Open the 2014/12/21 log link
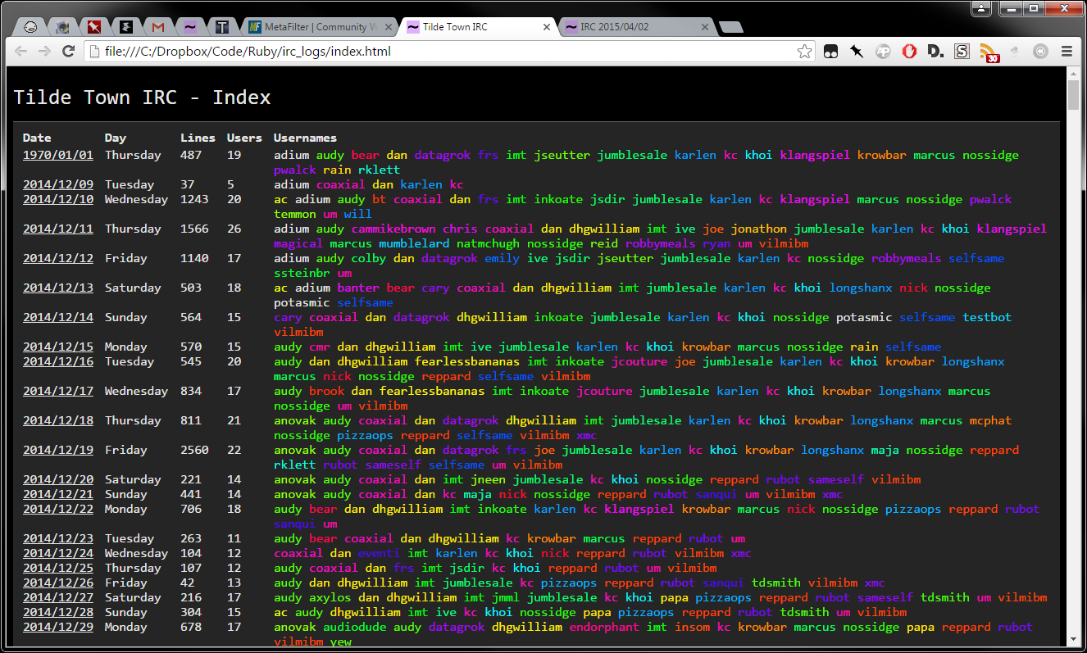This screenshot has width=1087, height=653. point(58,494)
